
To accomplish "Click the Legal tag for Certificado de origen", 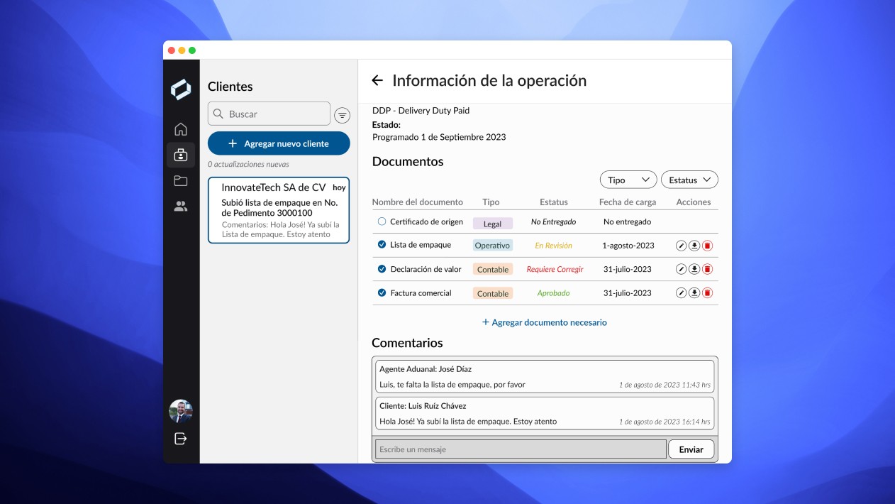I will (x=492, y=224).
